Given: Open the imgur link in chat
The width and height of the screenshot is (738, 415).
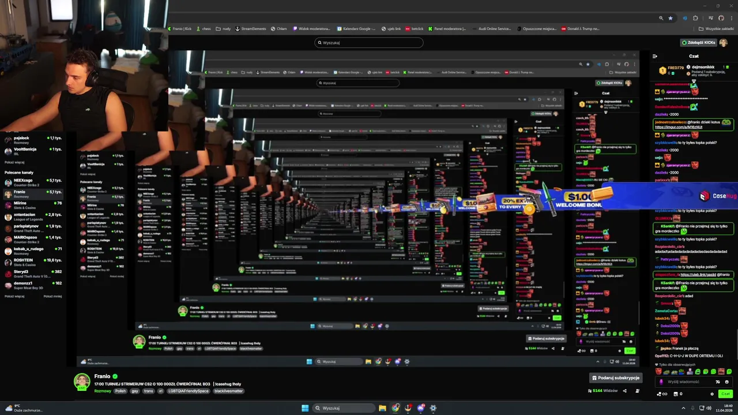Looking at the screenshot, I should [679, 127].
